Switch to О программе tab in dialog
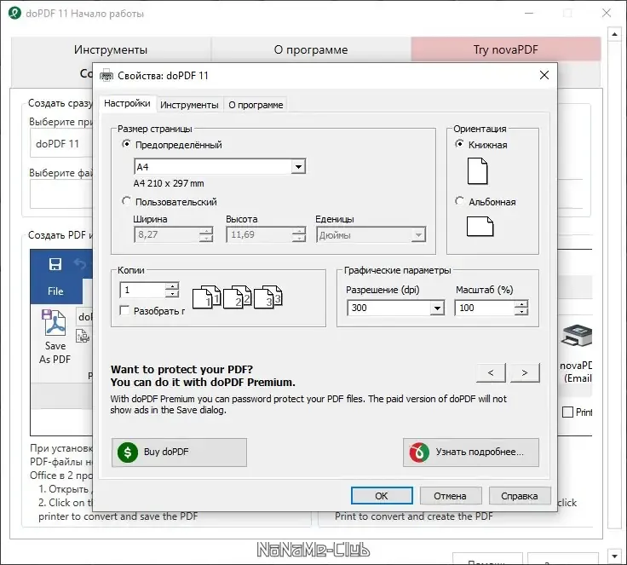The width and height of the screenshot is (627, 565). tap(256, 105)
